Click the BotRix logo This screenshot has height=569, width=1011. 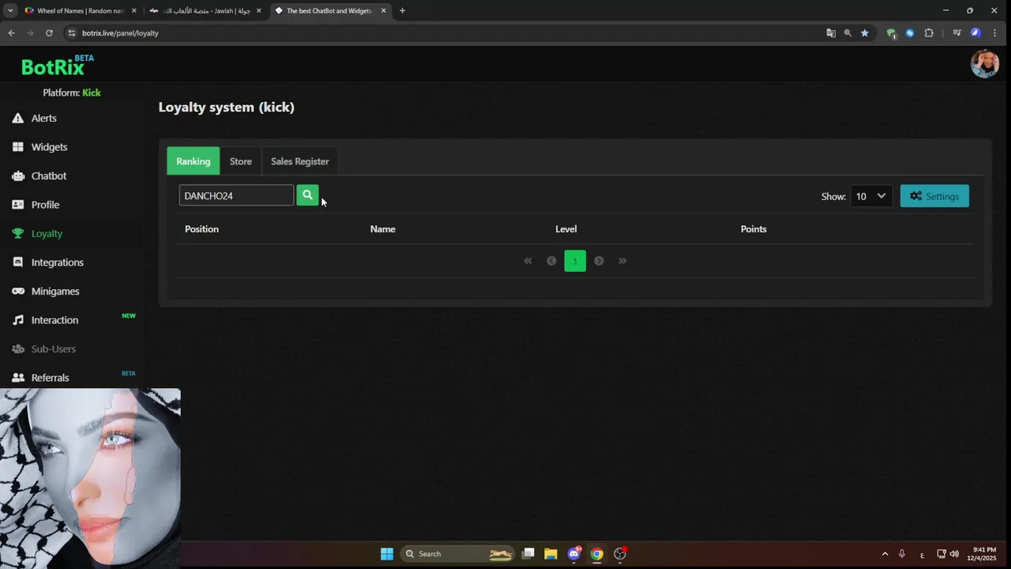(x=57, y=66)
